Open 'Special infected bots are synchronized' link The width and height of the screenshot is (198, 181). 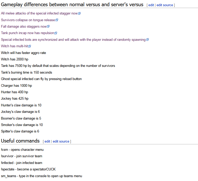click(73, 40)
